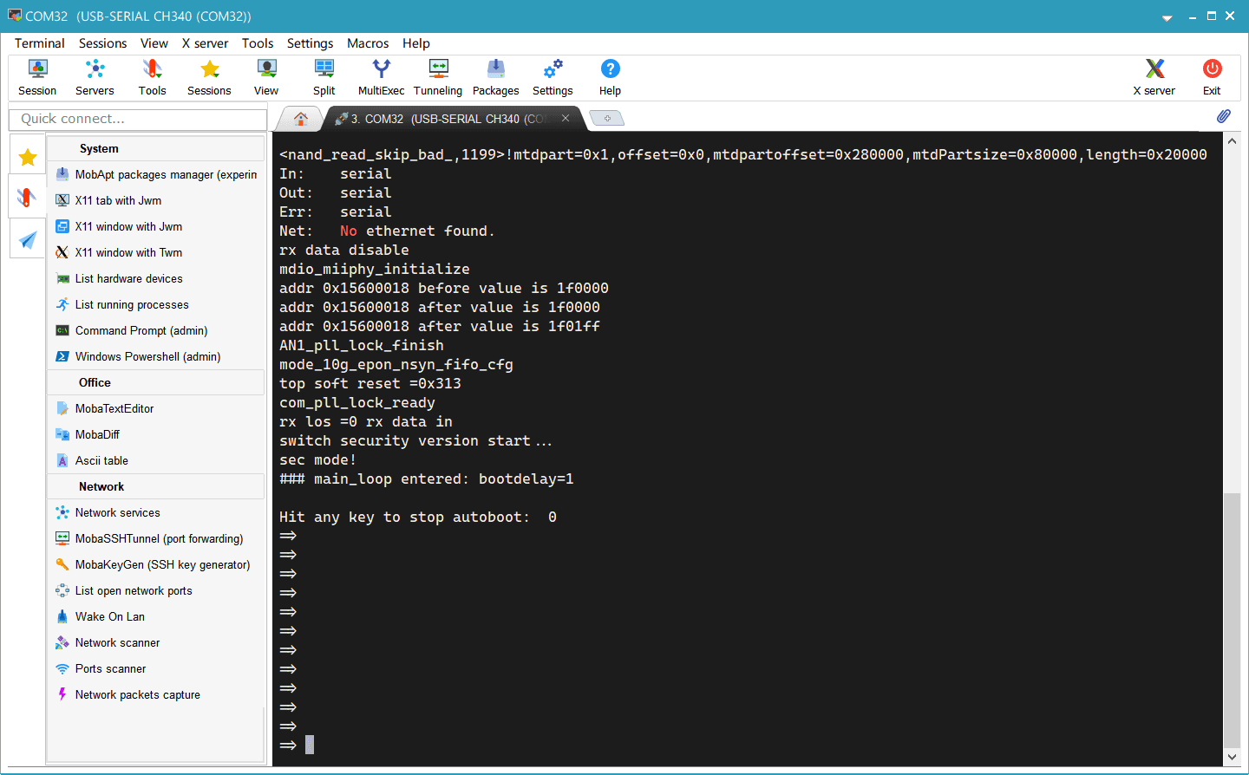
Task: Click the Servers toolbar icon
Action: tap(95, 77)
